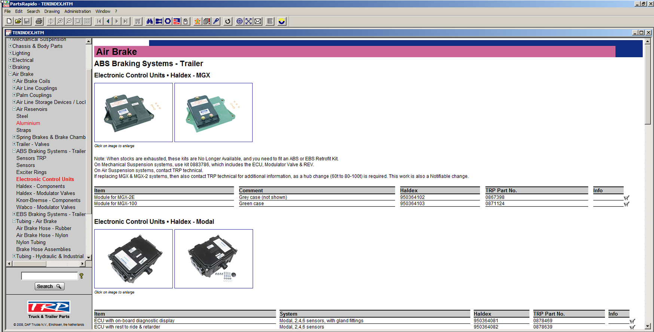Click the print toolbar icon

pyautogui.click(x=39, y=21)
